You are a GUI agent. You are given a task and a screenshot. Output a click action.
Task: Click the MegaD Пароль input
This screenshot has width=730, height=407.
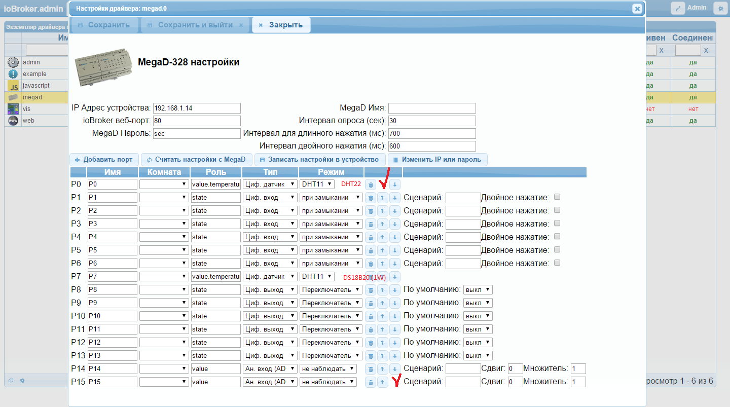coord(197,133)
